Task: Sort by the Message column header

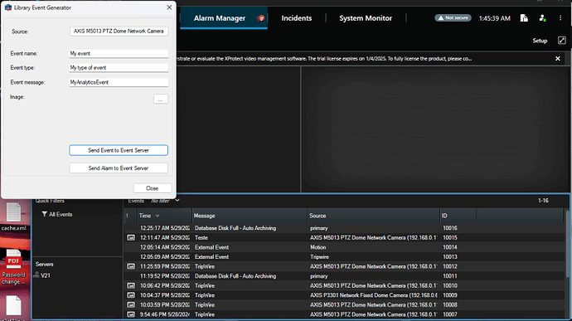Action: coord(250,216)
